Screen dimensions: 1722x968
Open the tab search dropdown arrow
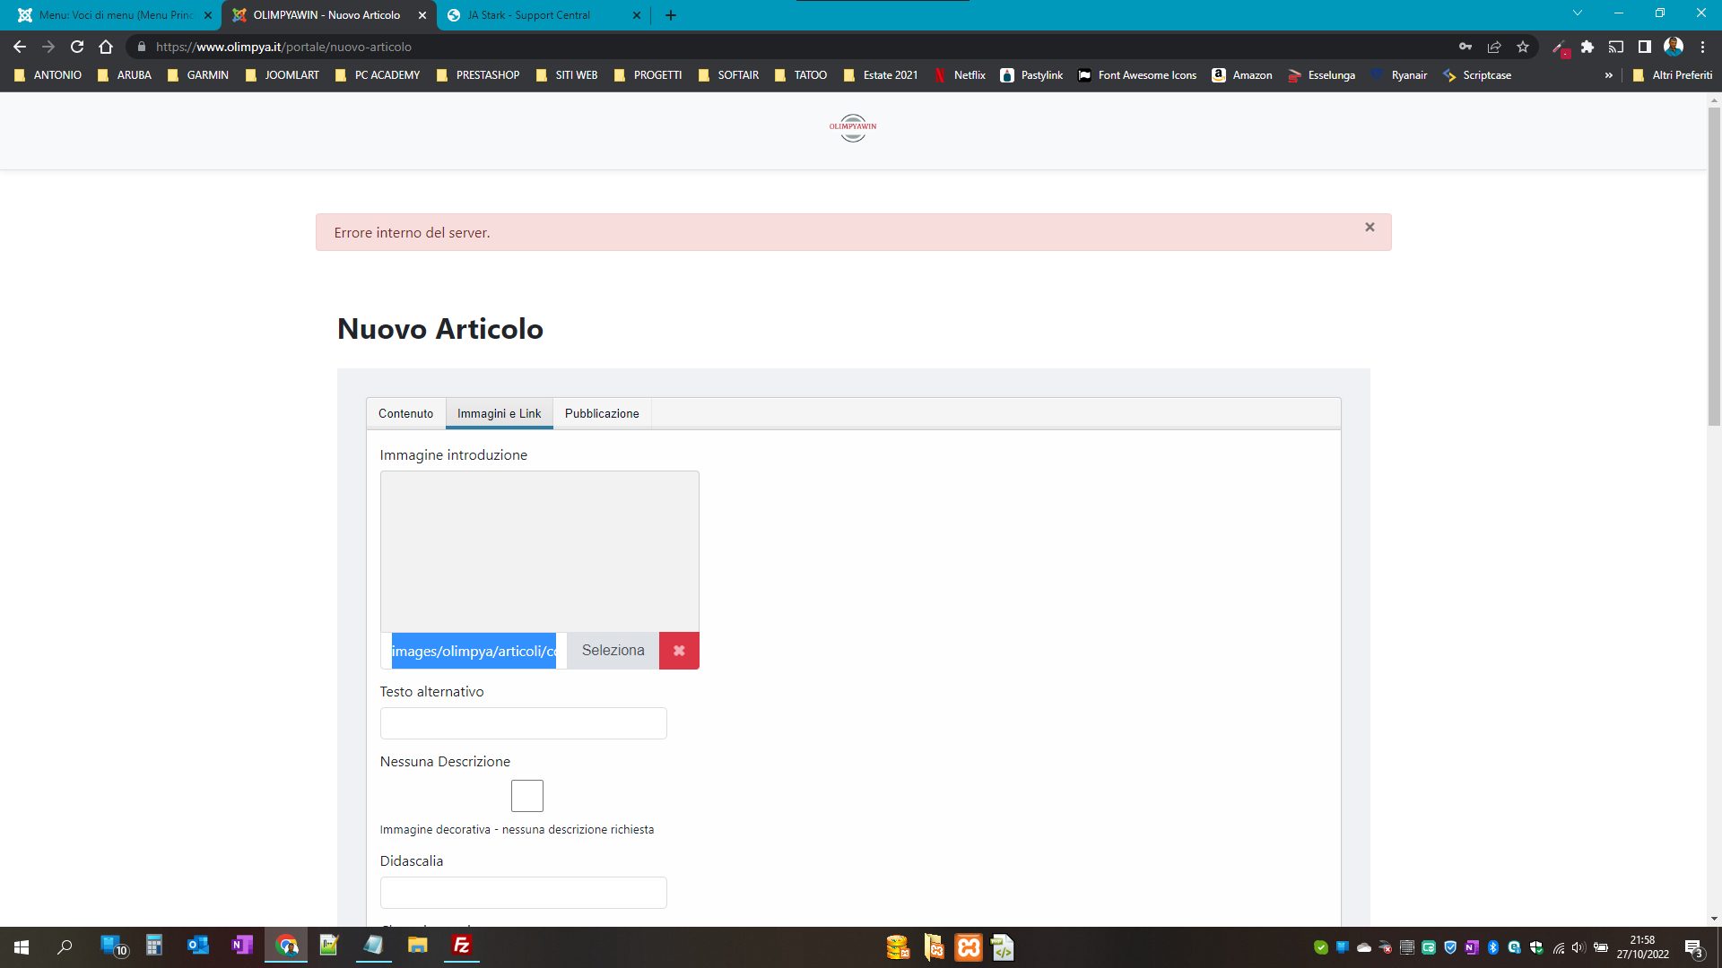point(1578,13)
